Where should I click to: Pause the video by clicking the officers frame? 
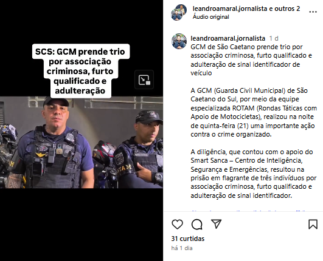click(82, 142)
